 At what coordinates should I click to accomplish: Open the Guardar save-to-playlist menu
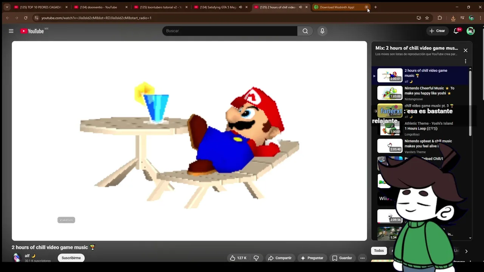tap(342, 258)
